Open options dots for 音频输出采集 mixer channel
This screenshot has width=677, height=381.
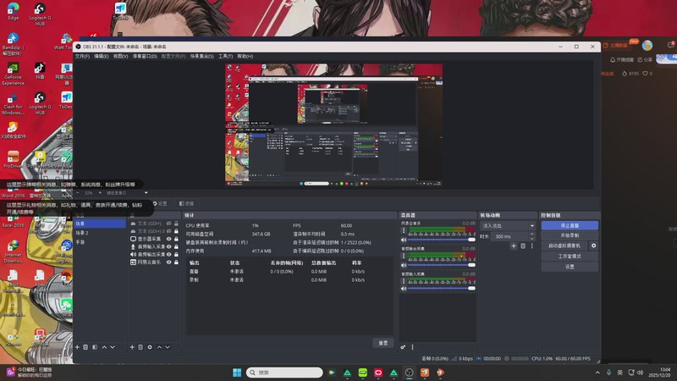point(404,256)
